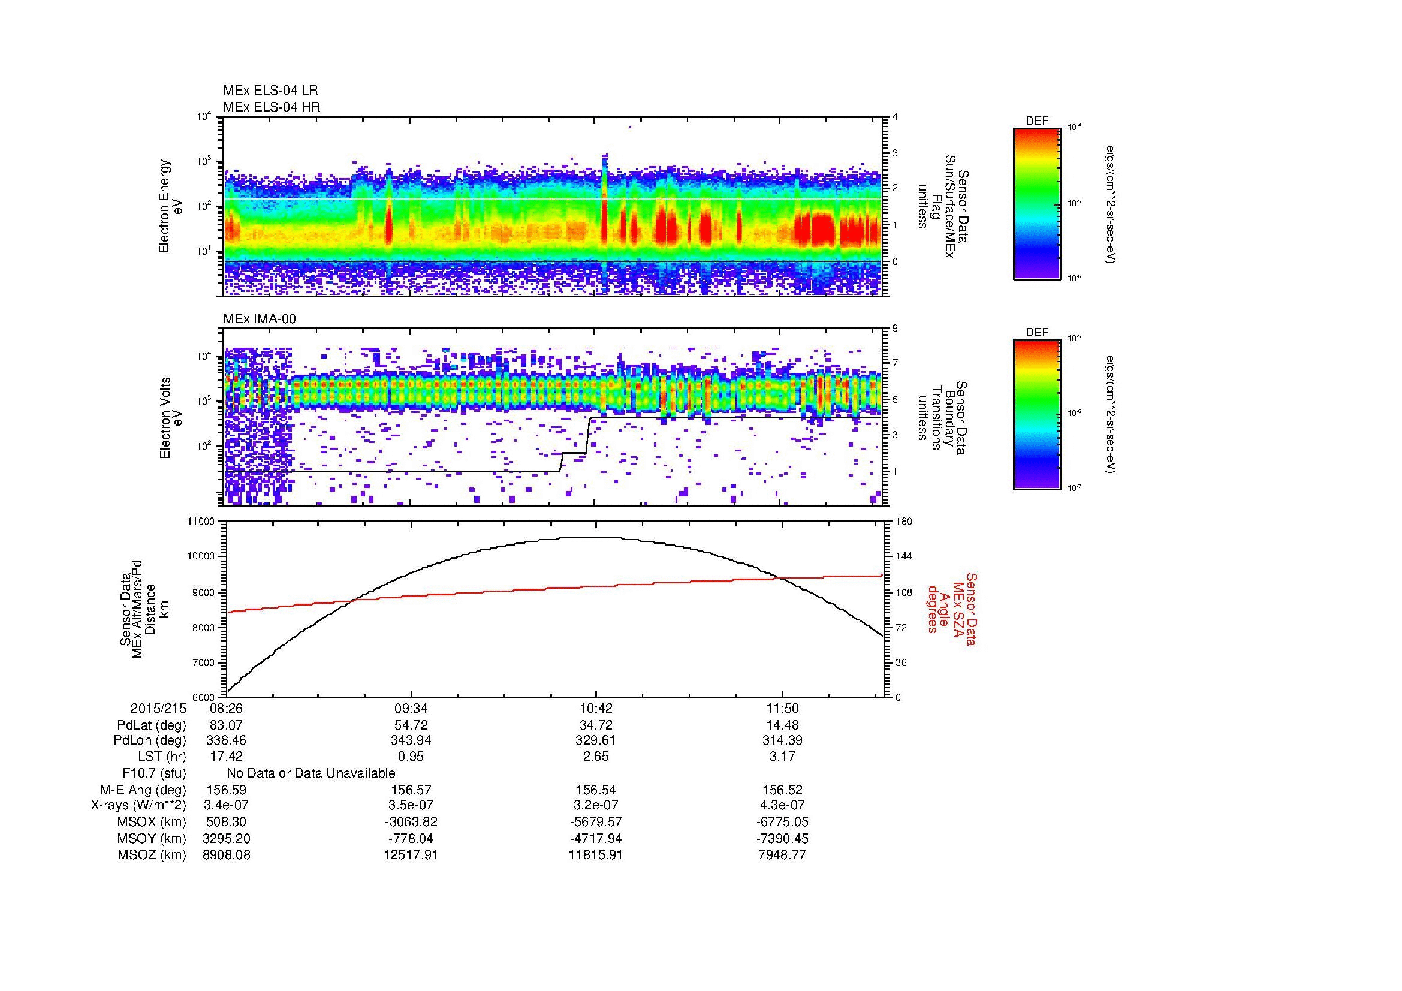The image size is (1402, 991).
Task: Click the MSOZ value '11815.91'
Action: click(596, 855)
